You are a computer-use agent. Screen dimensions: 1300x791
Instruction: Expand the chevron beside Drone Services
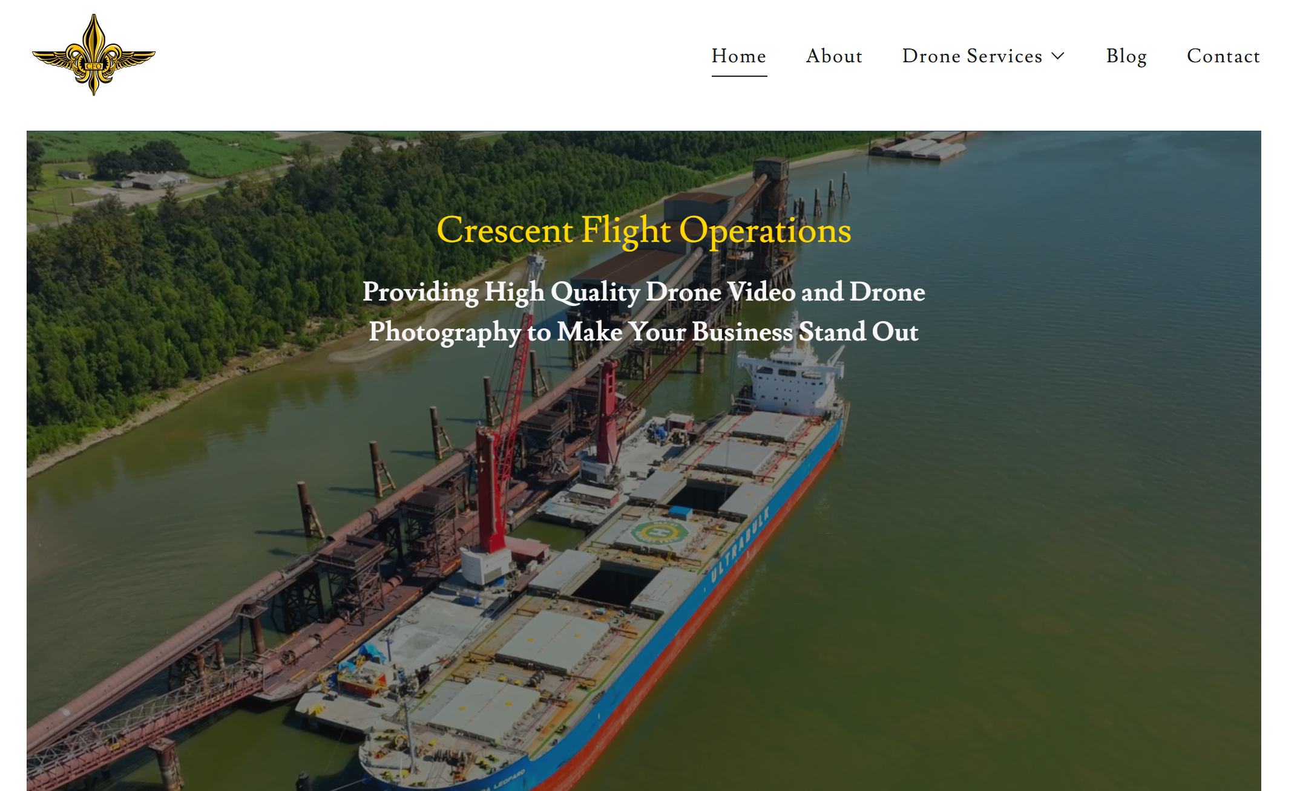(1058, 56)
